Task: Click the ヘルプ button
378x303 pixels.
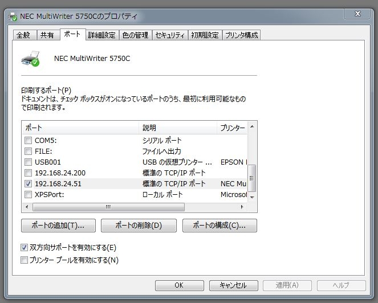Action: [x=342, y=285]
